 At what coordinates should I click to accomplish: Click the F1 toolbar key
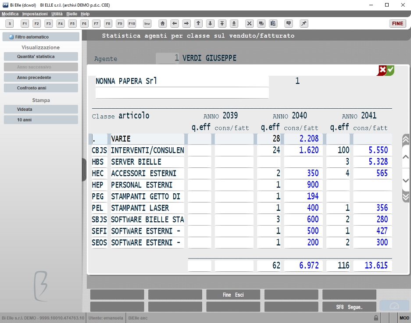[25, 24]
